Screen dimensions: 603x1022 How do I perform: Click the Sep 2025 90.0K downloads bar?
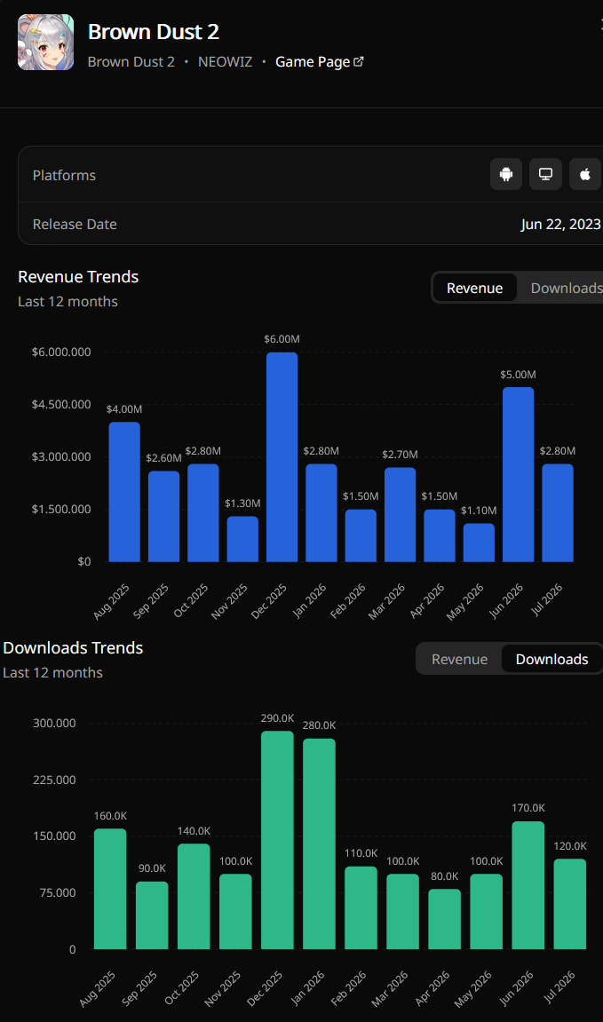(x=152, y=915)
